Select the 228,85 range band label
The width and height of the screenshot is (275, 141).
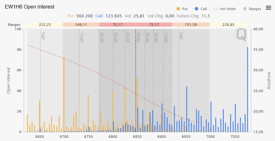tap(228, 25)
